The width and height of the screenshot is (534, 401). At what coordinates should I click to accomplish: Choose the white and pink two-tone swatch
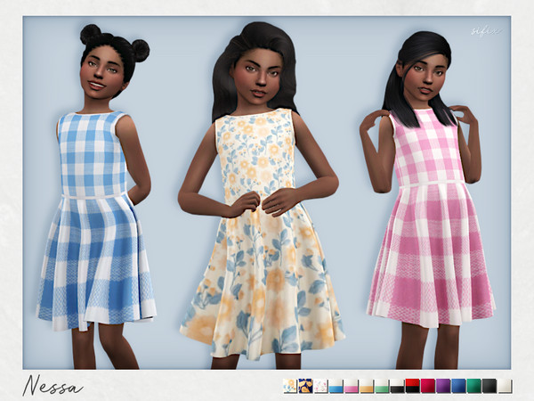(351, 386)
